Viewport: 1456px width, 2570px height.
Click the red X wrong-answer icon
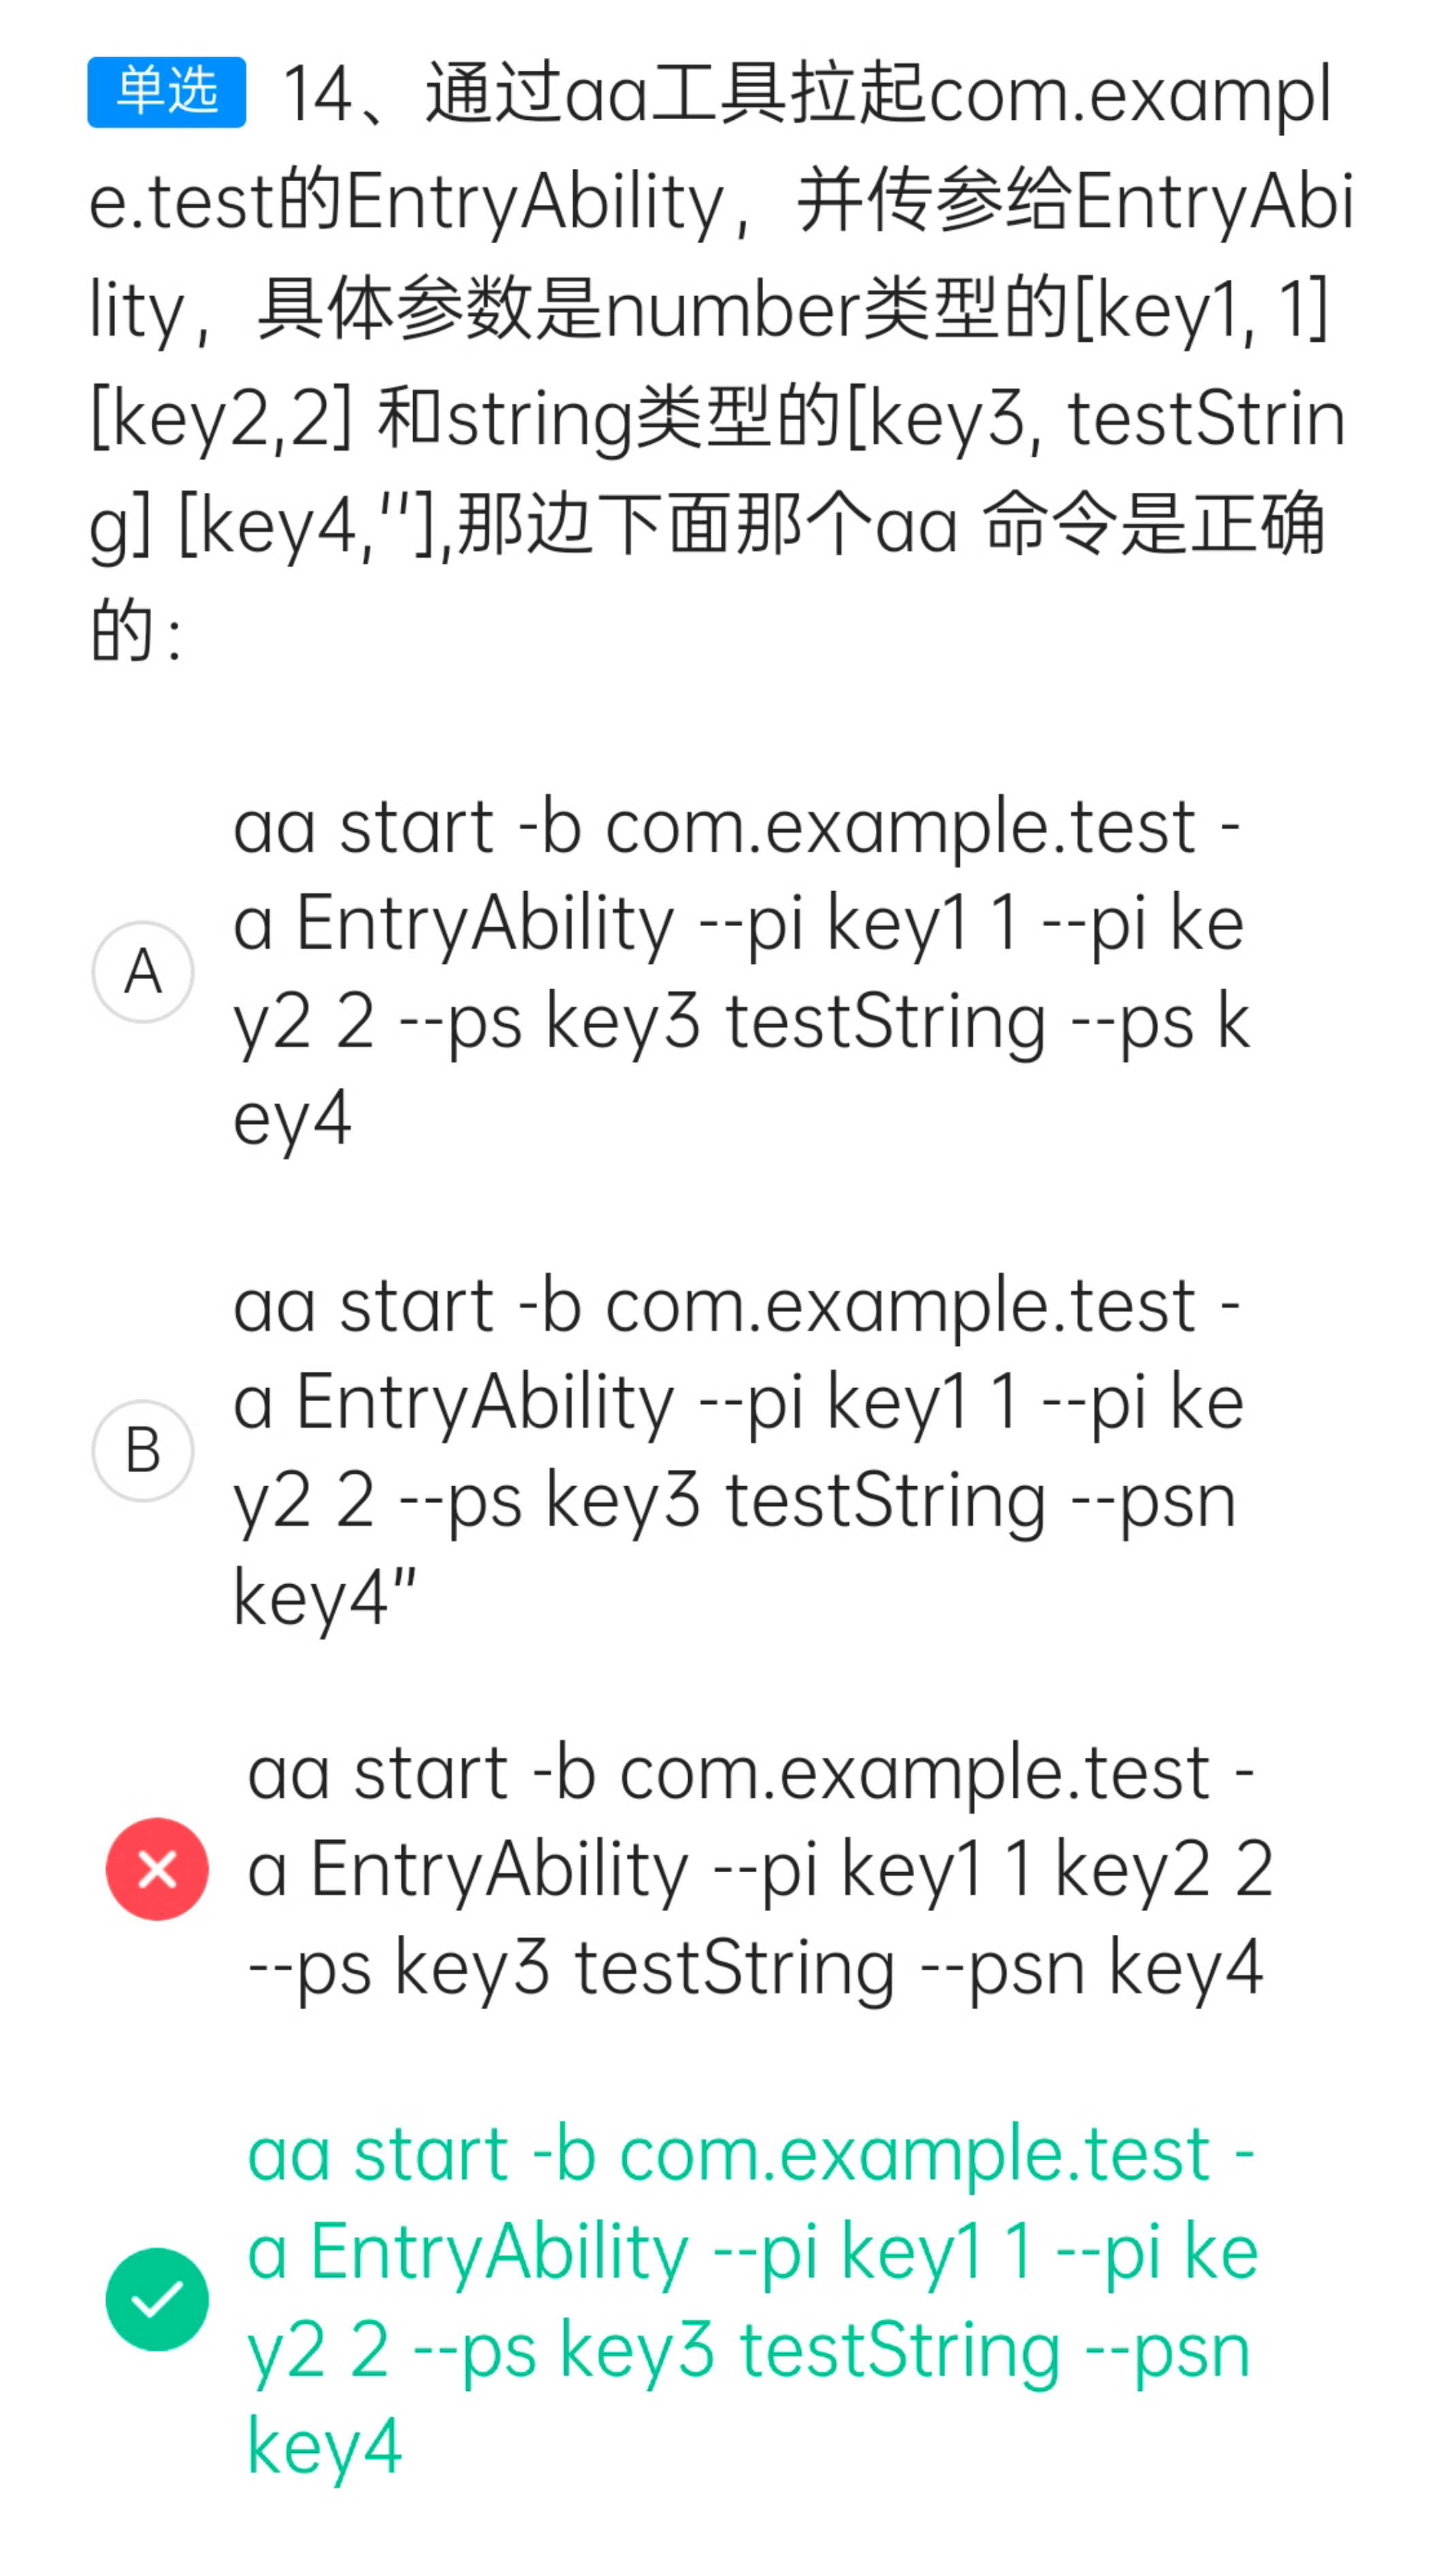157,1869
